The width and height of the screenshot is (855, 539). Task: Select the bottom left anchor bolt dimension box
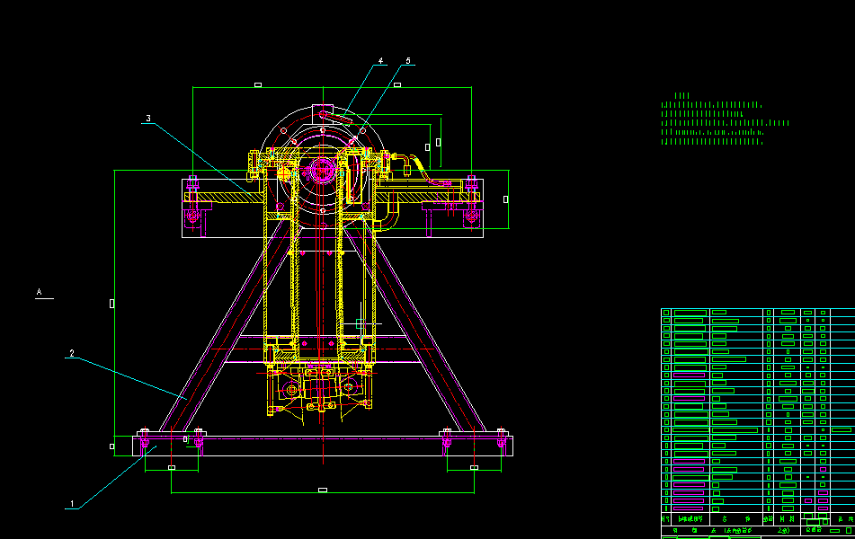pos(172,468)
